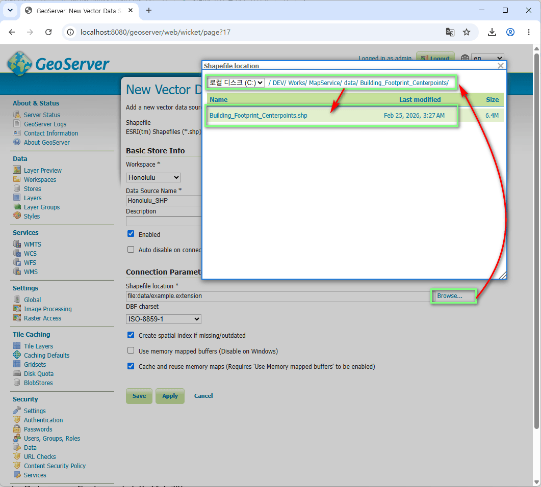Open the language dropdown showing en
Image resolution: width=541 pixels, height=487 pixels.
click(487, 58)
